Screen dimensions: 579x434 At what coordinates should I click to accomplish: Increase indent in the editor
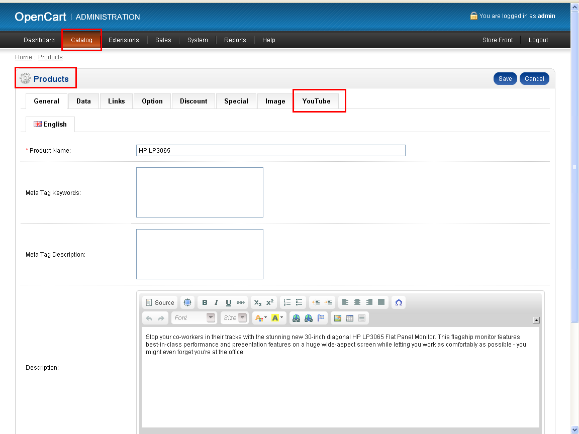(328, 302)
